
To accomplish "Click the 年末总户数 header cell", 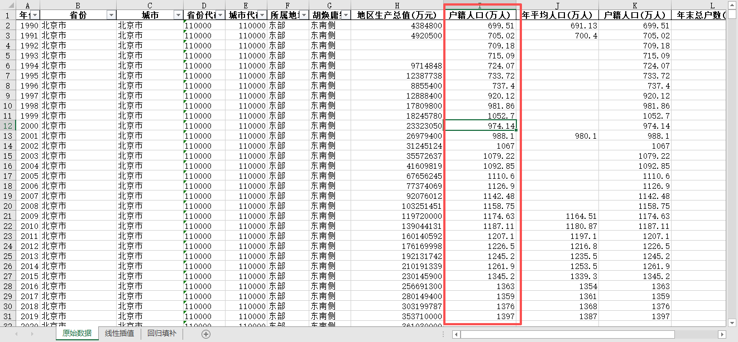I will 698,15.
